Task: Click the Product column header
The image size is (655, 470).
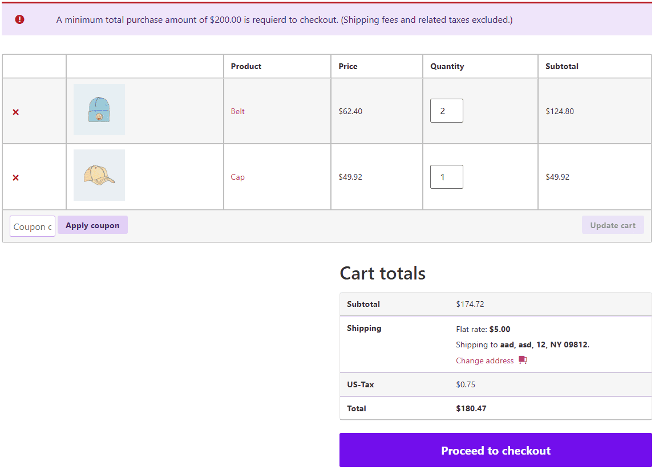Action: pyautogui.click(x=246, y=66)
